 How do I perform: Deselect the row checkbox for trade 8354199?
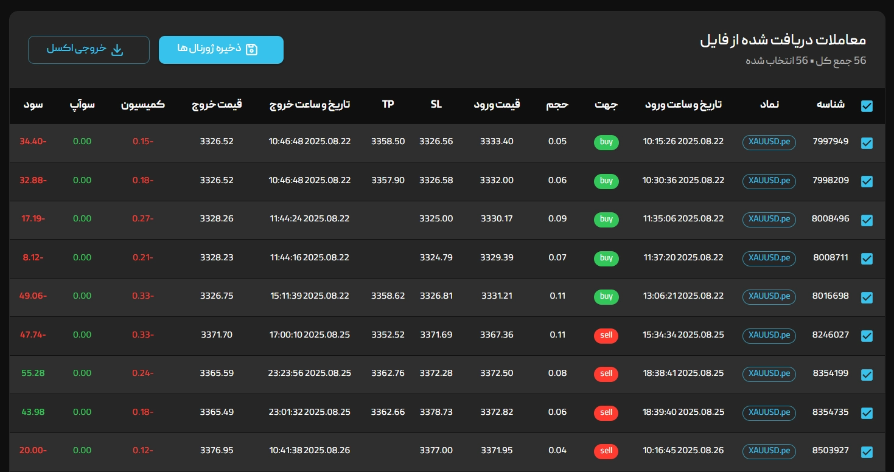(867, 375)
